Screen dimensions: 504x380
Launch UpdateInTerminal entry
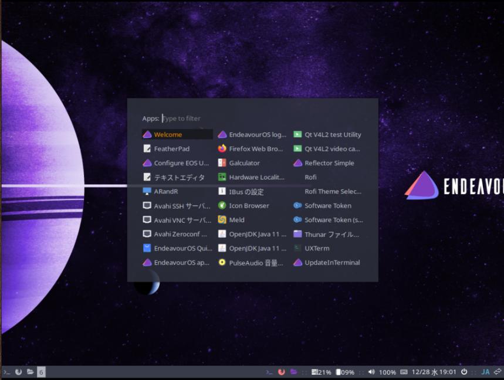click(x=328, y=263)
